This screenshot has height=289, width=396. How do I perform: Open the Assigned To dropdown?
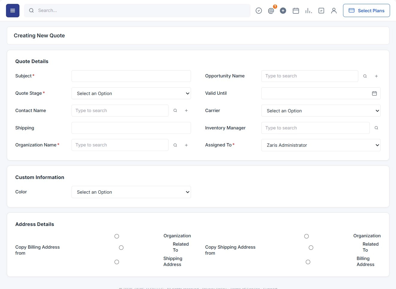[x=321, y=145]
